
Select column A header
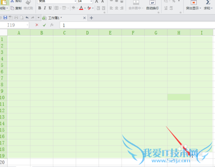click(x=19, y=33)
